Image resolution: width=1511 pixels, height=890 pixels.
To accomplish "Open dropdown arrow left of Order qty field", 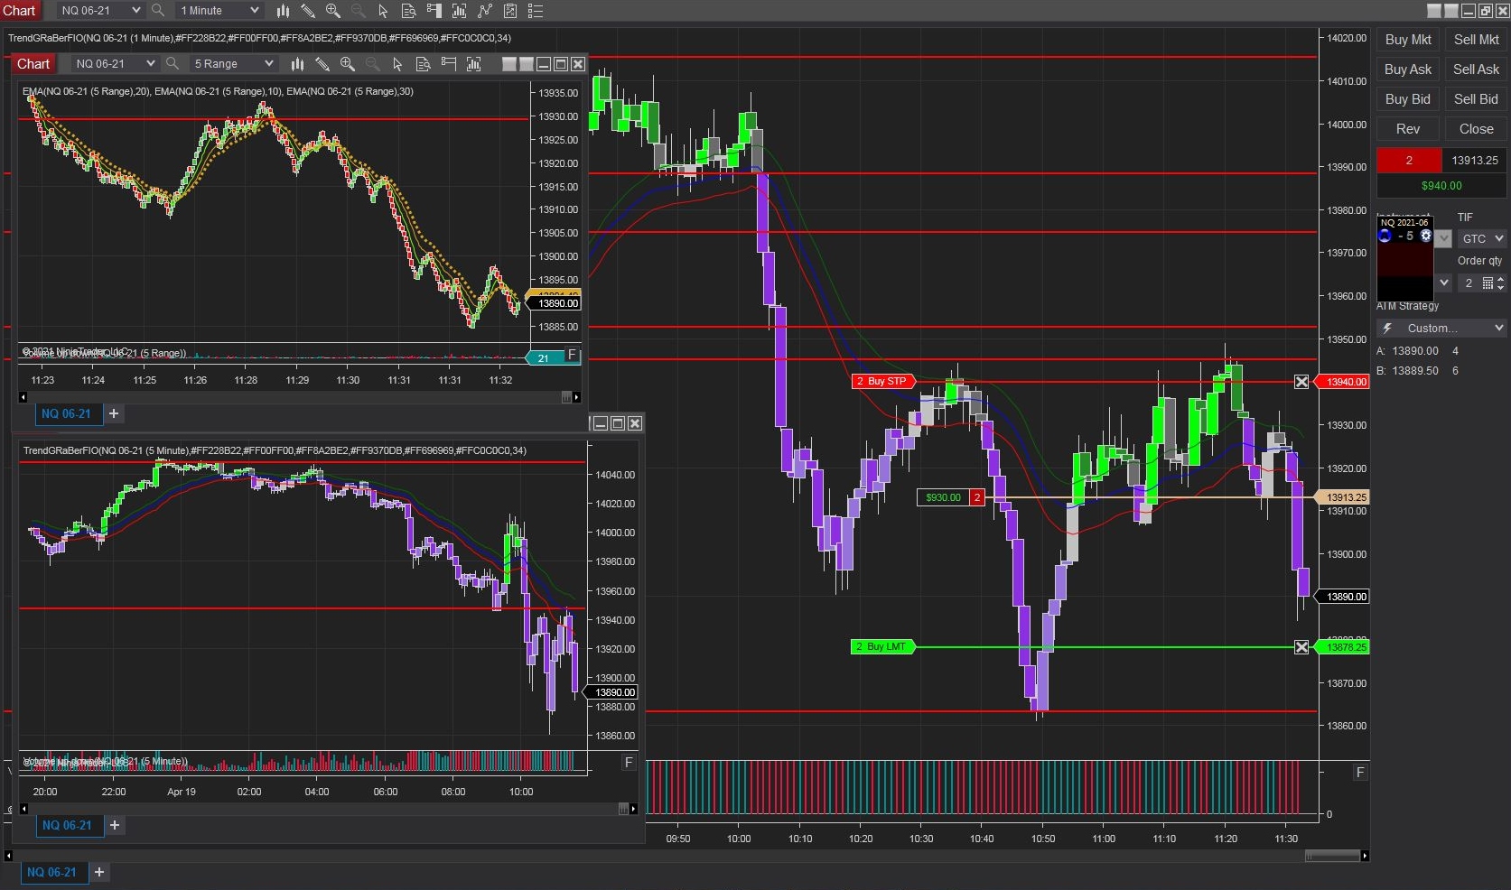I will click(1443, 283).
